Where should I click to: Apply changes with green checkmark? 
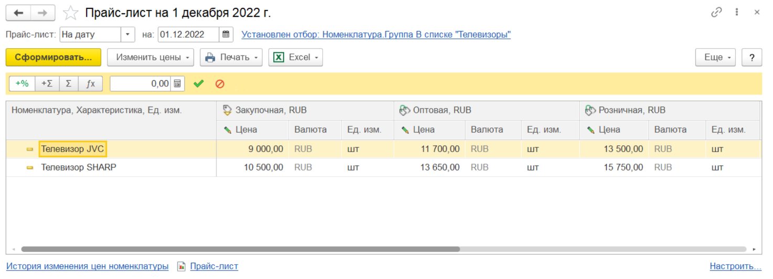pos(198,84)
